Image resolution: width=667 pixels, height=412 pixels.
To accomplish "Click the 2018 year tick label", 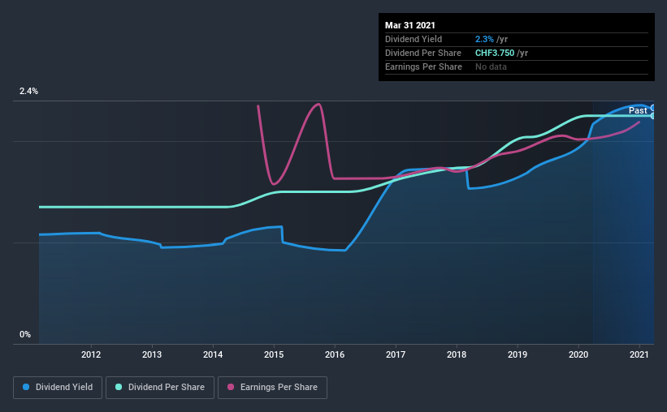I will coord(457,354).
